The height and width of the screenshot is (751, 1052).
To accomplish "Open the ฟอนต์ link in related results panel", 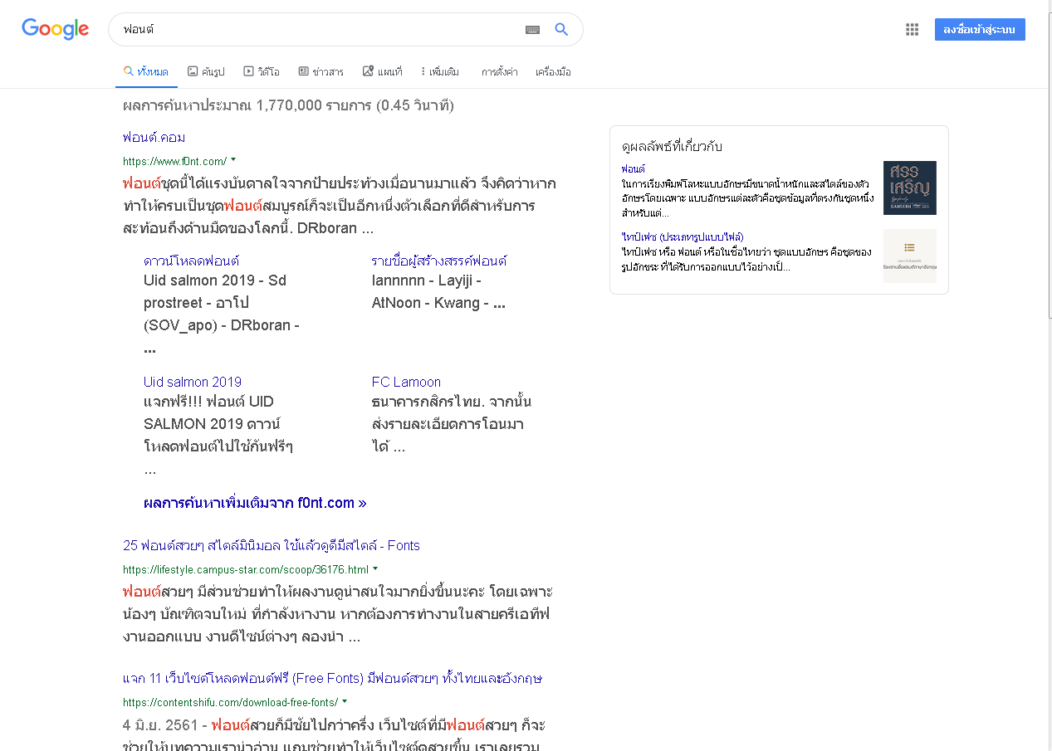I will [633, 168].
